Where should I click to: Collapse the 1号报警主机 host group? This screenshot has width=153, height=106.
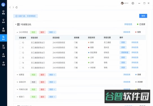(x=16, y=24)
